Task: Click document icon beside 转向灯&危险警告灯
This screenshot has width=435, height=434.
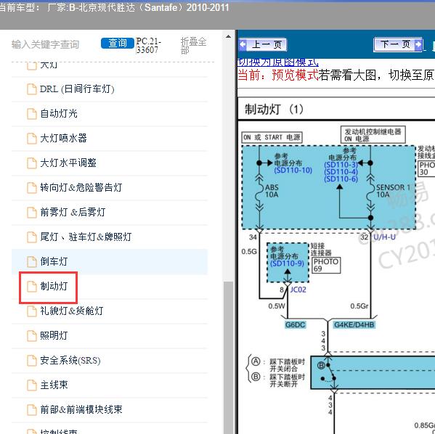Action: point(32,188)
